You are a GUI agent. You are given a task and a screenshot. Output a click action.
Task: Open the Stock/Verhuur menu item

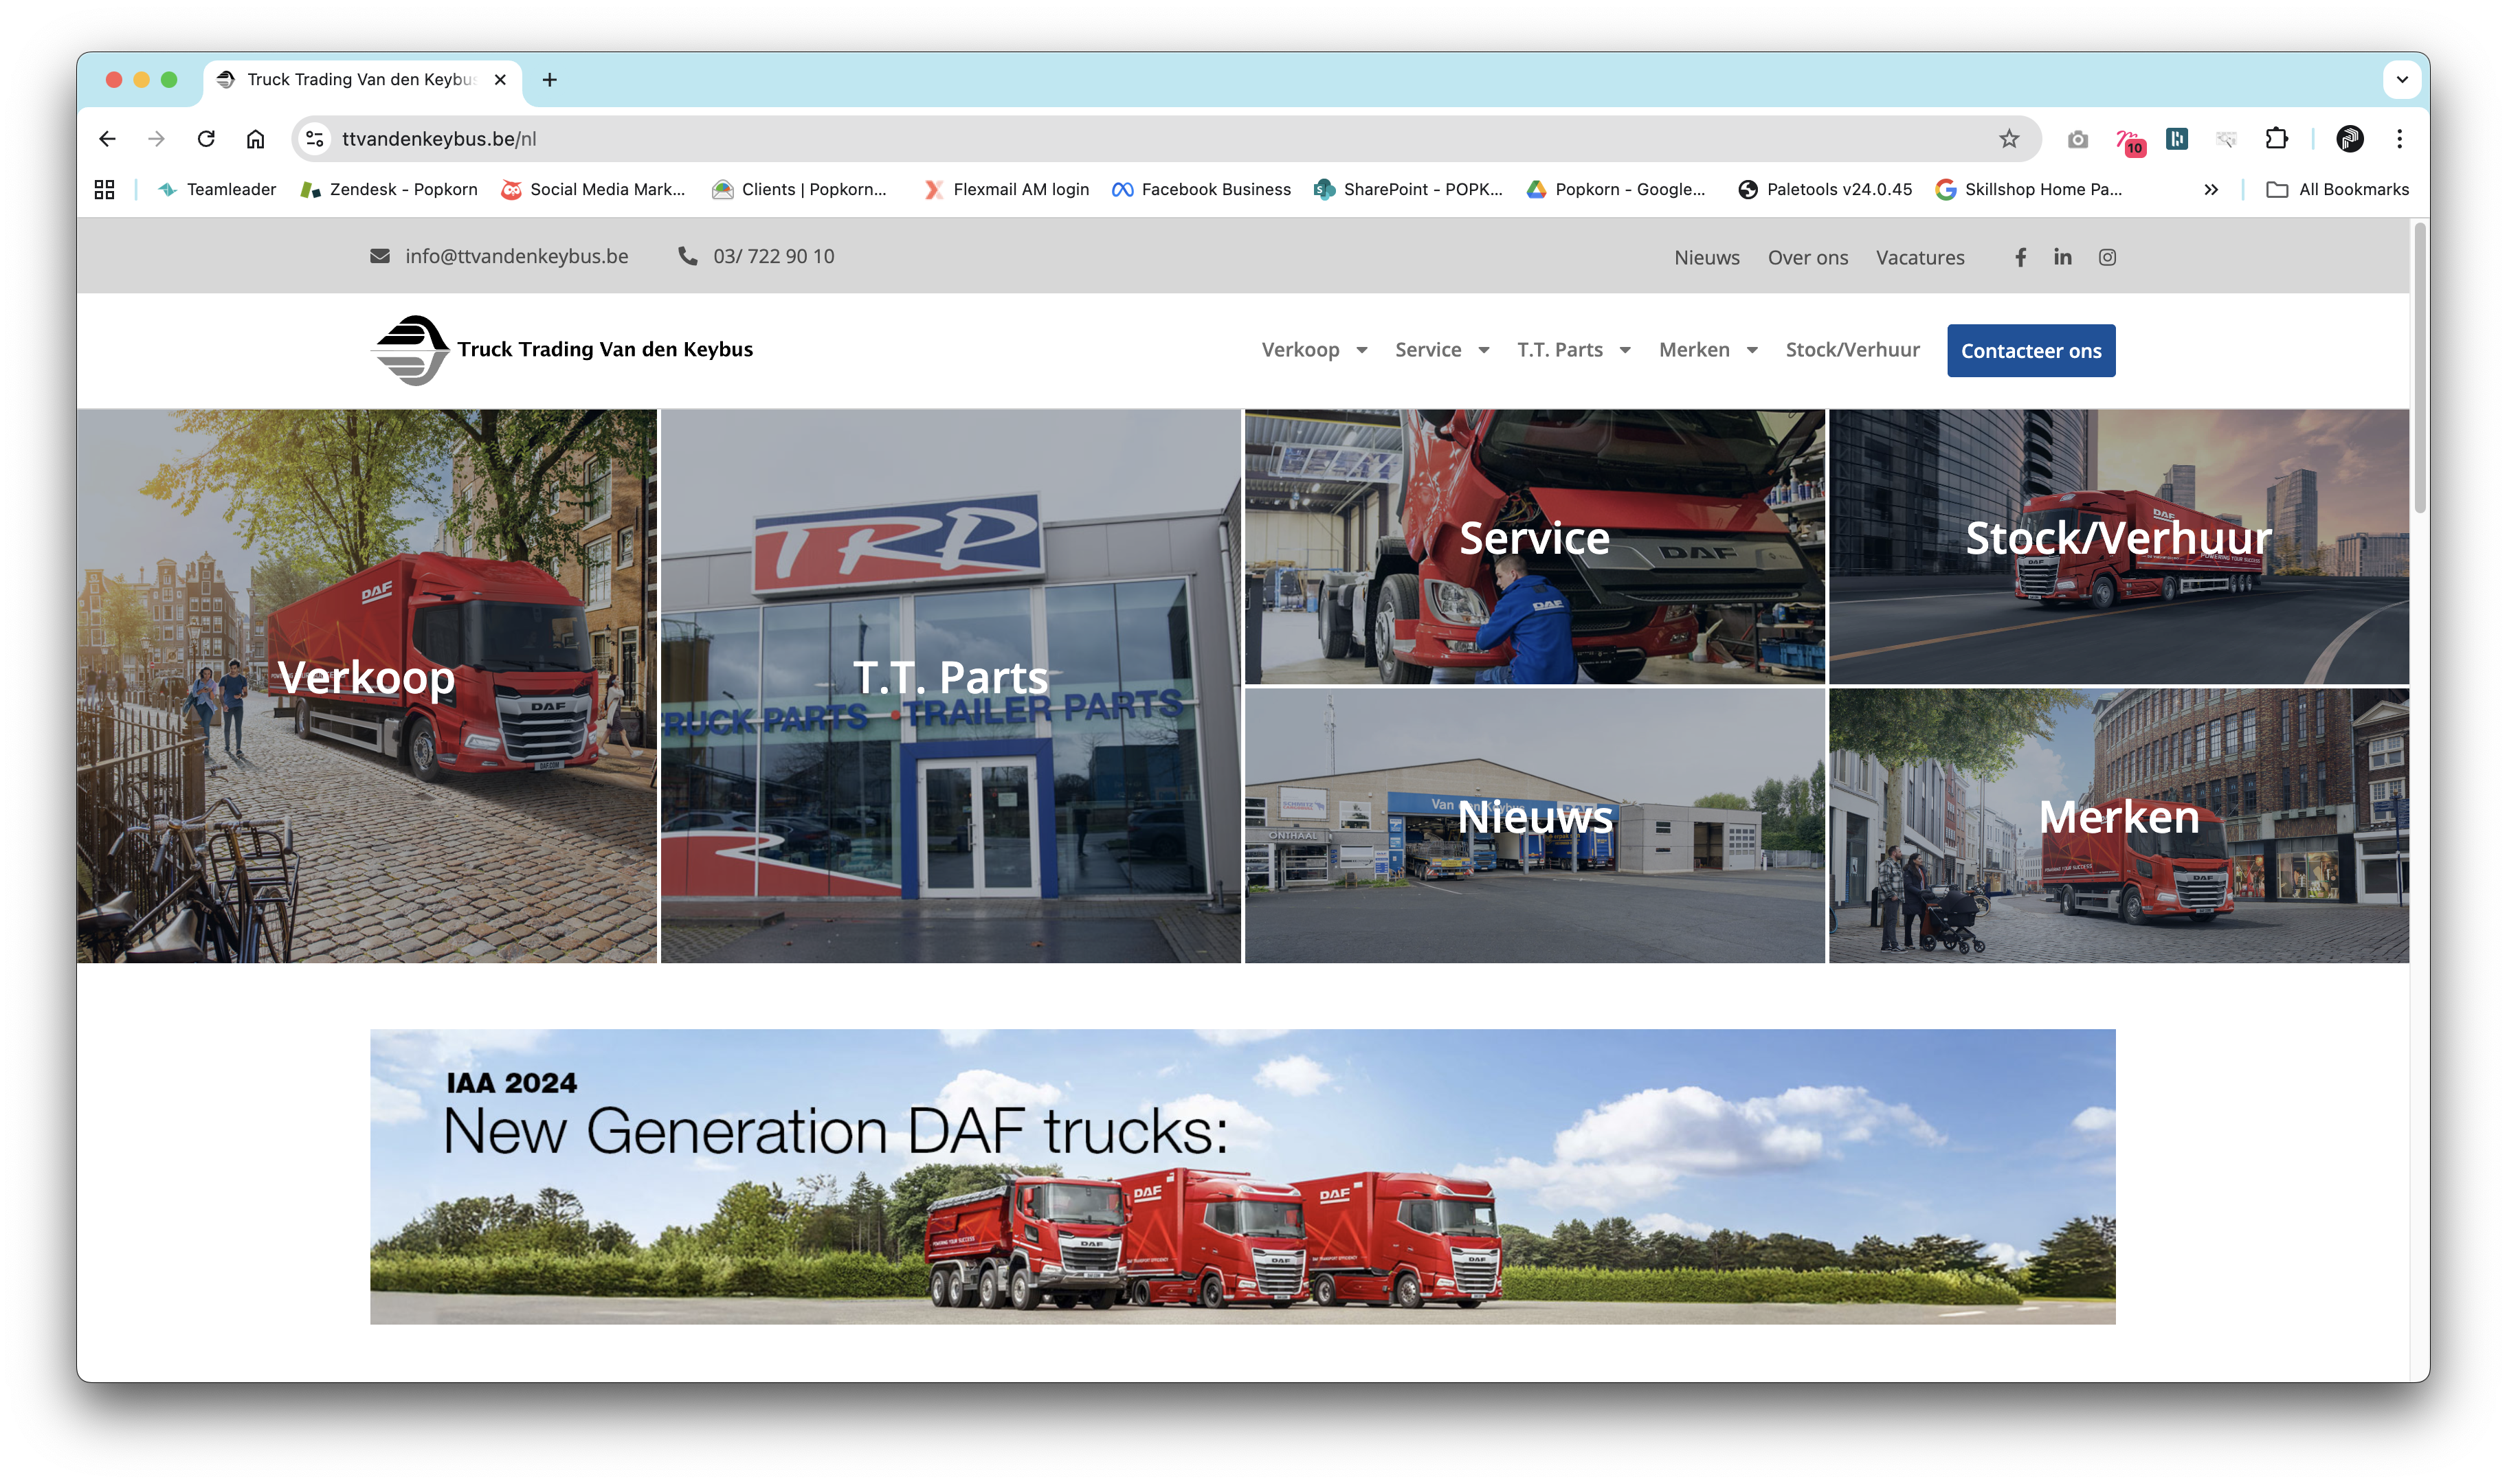[1852, 350]
